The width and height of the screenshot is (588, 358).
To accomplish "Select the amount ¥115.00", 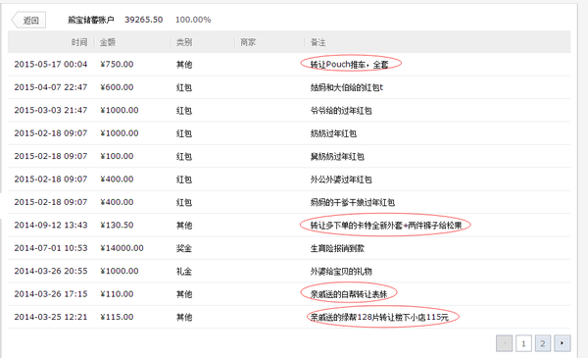I will point(117,317).
